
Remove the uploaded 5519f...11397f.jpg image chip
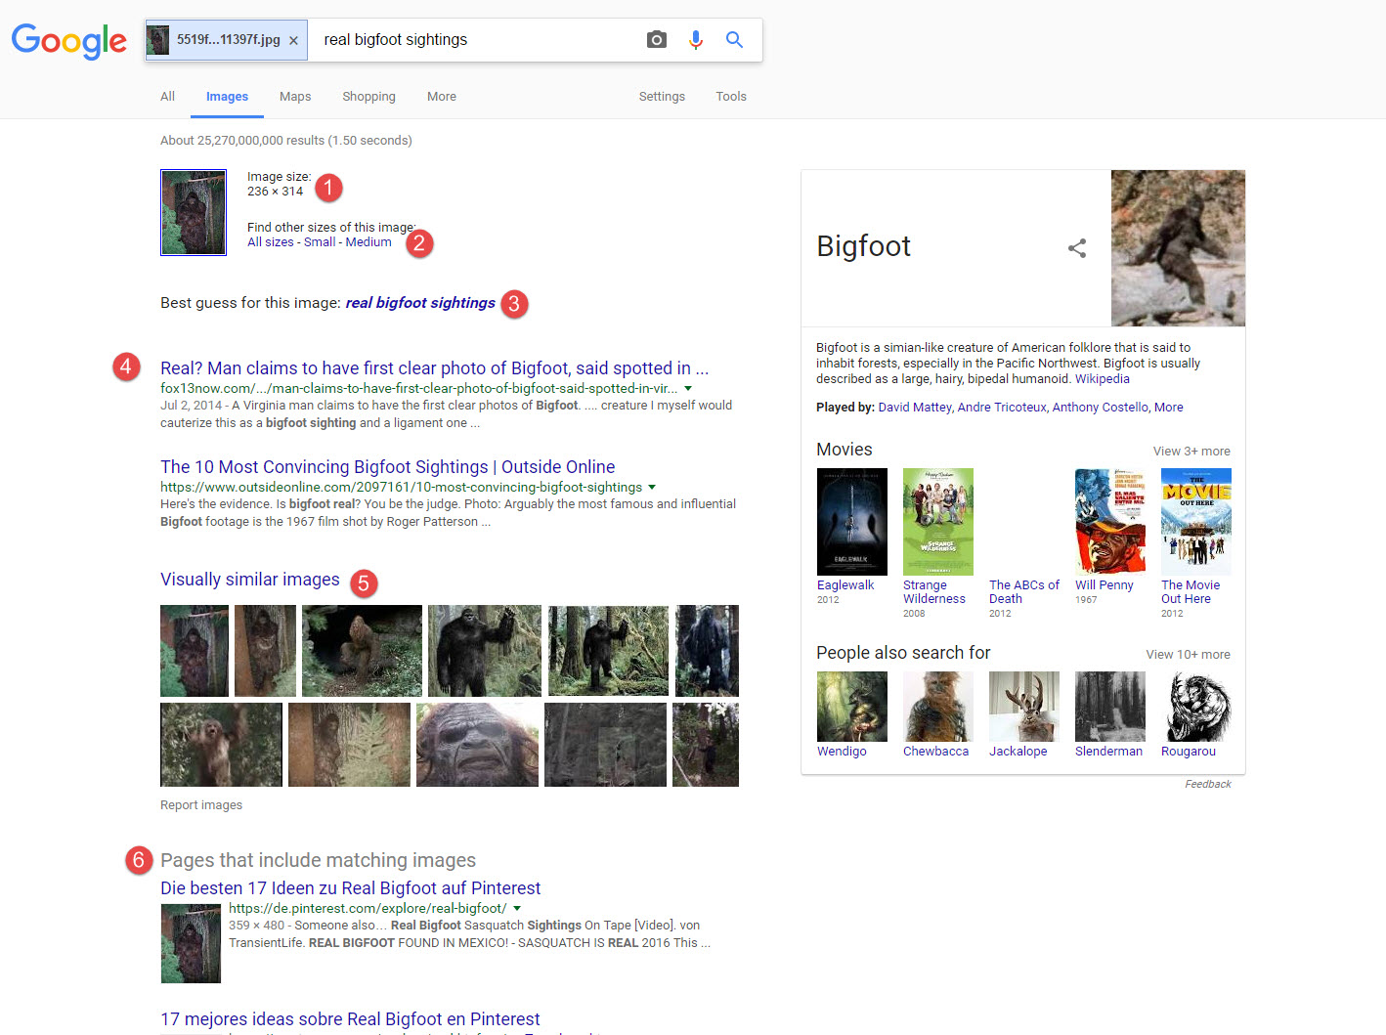(x=293, y=40)
